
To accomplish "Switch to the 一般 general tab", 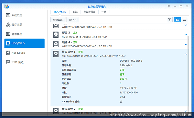I will [104, 12].
